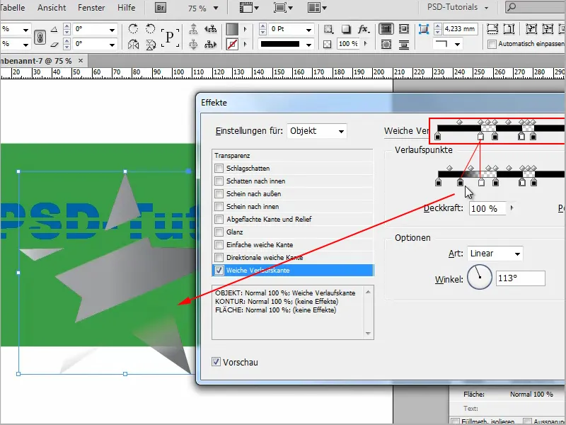Toggle the Vorschau preview checkbox
Viewport: 566px width, 425px height.
(x=216, y=362)
